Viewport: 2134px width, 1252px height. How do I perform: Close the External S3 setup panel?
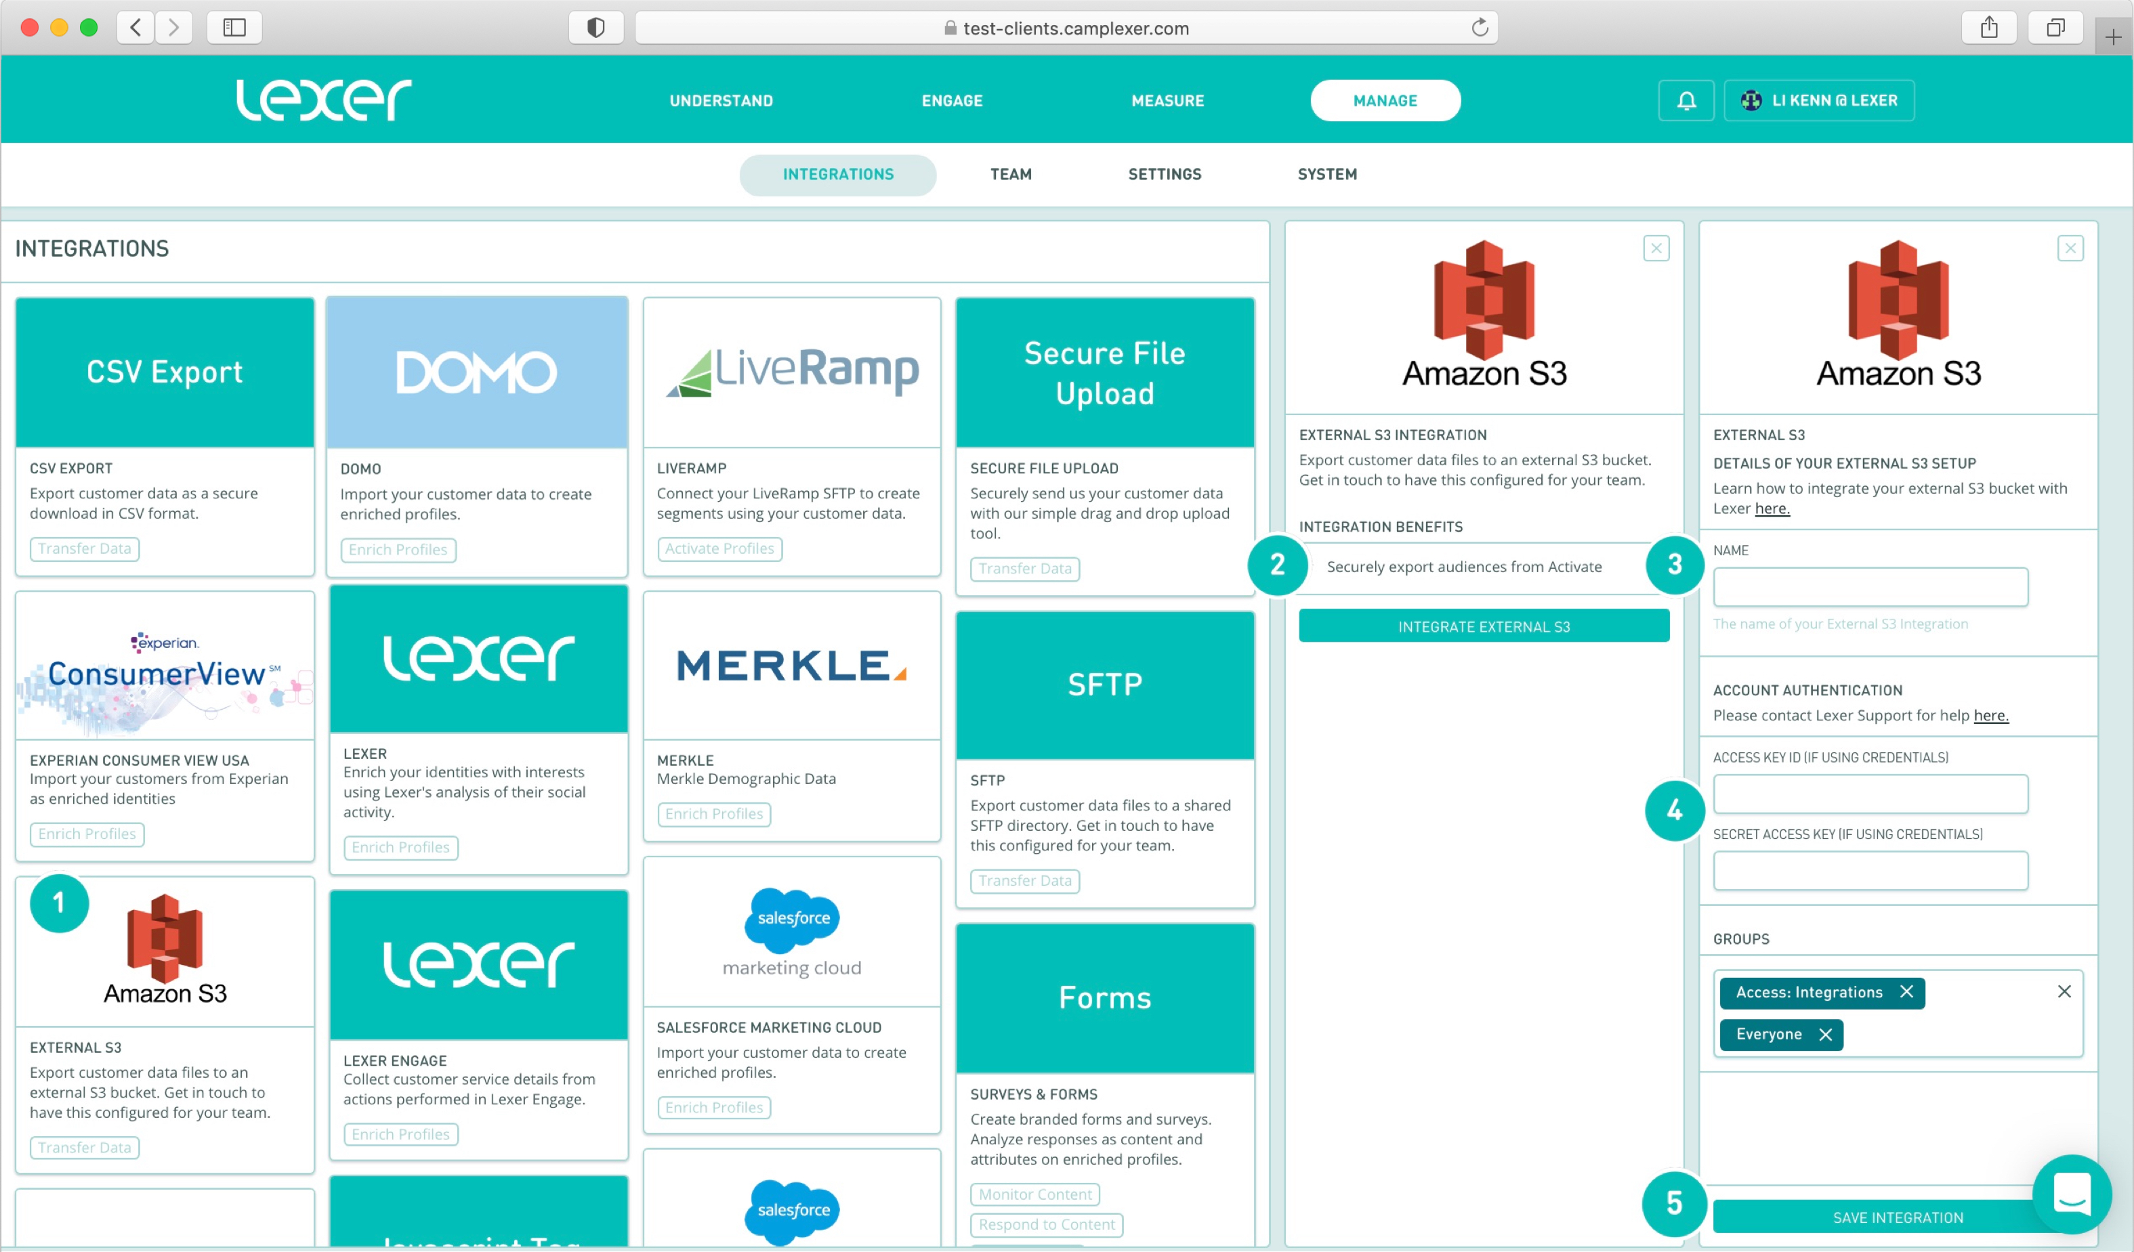pos(2070,249)
